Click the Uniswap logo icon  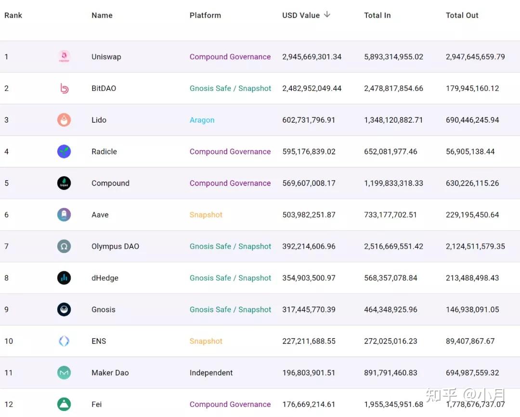tap(64, 57)
